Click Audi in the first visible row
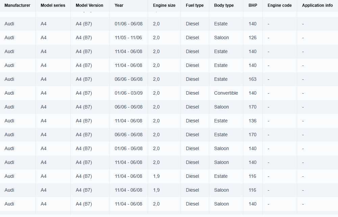 click(9, 24)
